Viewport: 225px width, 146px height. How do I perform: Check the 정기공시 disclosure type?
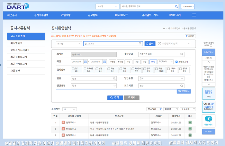point(73,69)
